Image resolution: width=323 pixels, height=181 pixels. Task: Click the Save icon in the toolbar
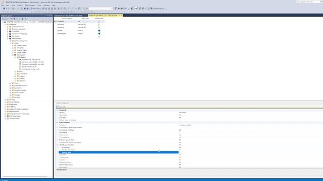pyautogui.click(x=25, y=9)
